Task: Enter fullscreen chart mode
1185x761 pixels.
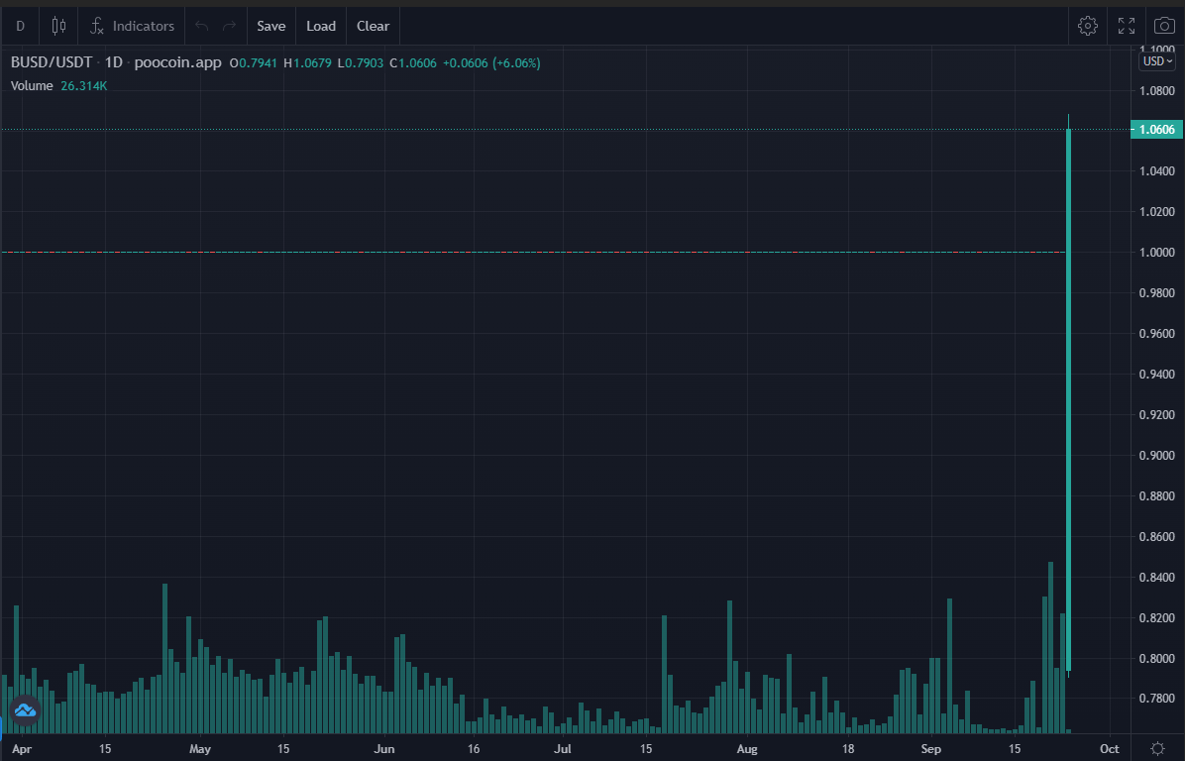Action: coord(1127,26)
